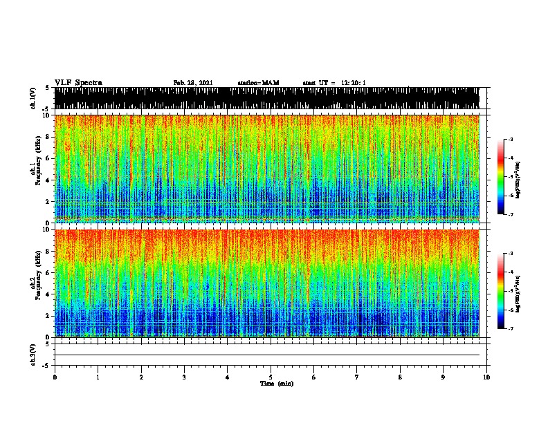The width and height of the screenshot is (548, 423).
Task: Click the ch.2 "Frequency (kHz)" axis label
Action: pos(39,275)
